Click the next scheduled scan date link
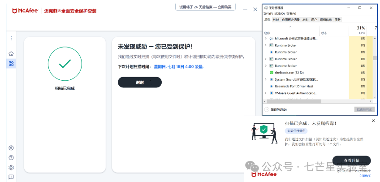 [179, 67]
